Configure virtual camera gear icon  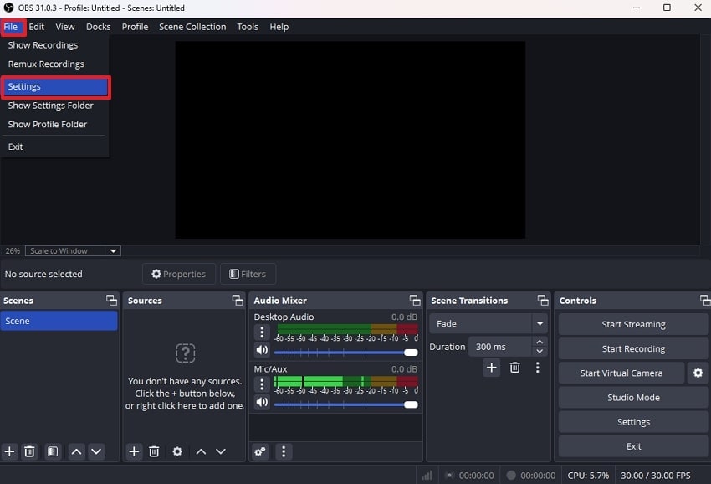698,373
